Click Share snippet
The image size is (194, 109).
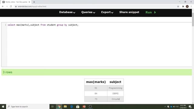[129, 12]
